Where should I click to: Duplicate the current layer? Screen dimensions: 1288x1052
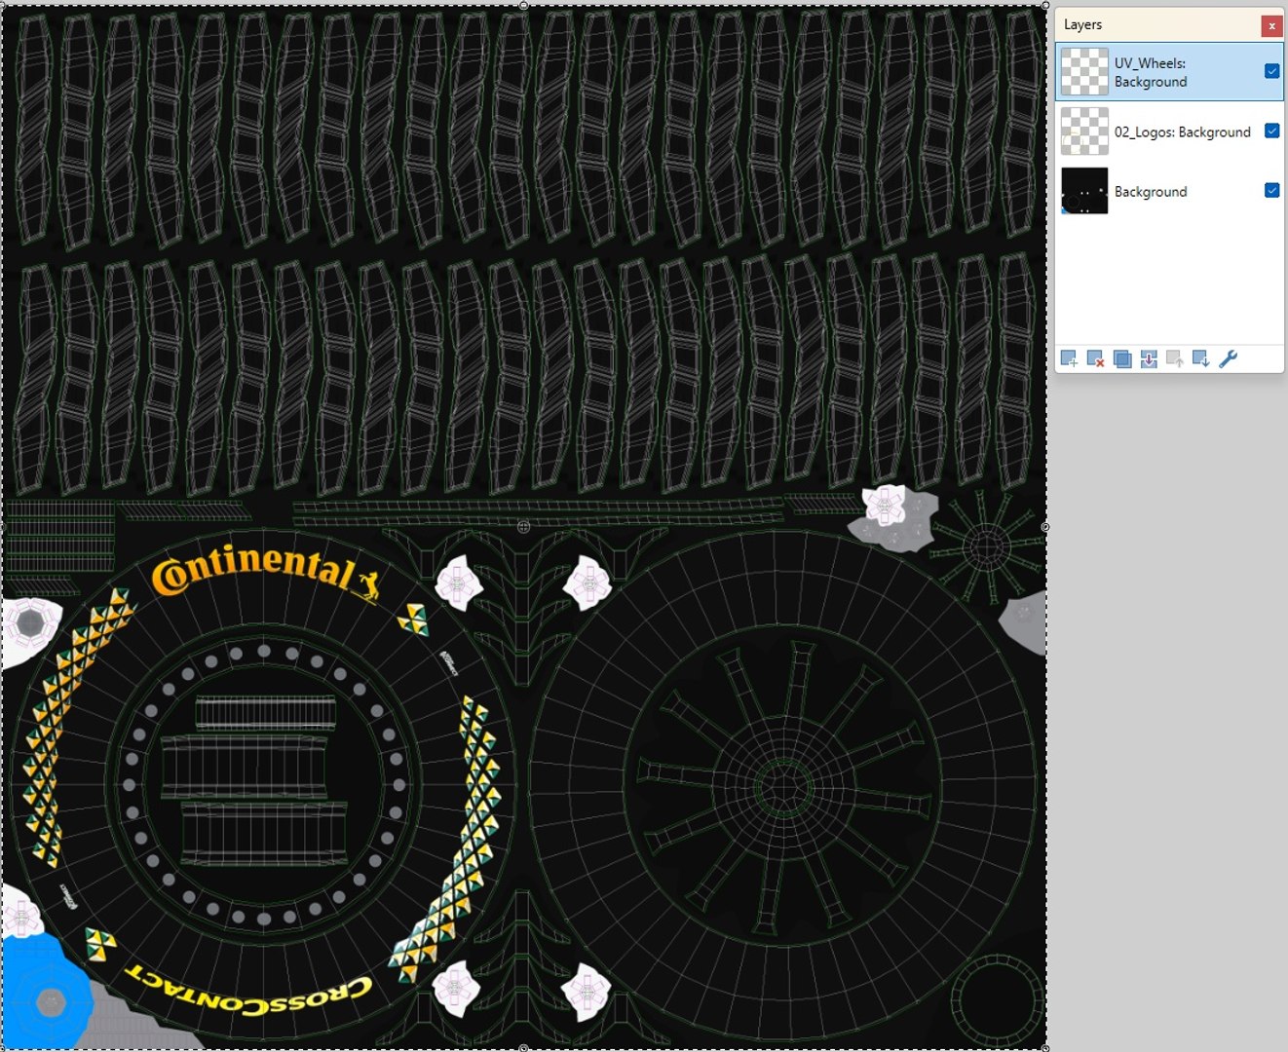[x=1122, y=359]
